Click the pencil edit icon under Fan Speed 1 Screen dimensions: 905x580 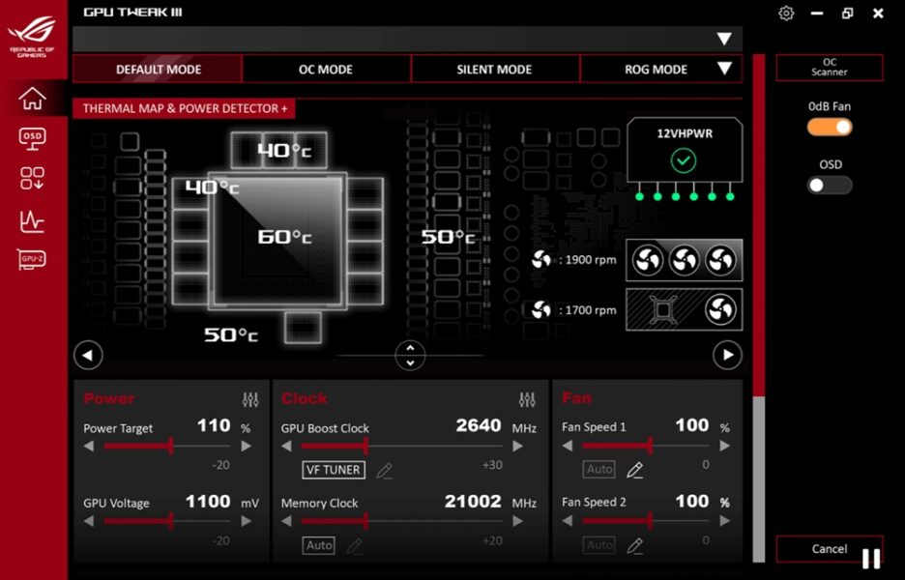[x=632, y=469]
